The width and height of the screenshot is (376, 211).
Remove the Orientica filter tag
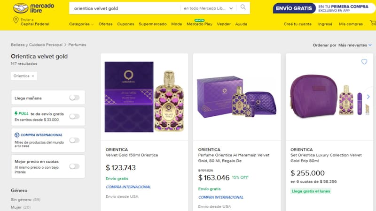pyautogui.click(x=33, y=75)
